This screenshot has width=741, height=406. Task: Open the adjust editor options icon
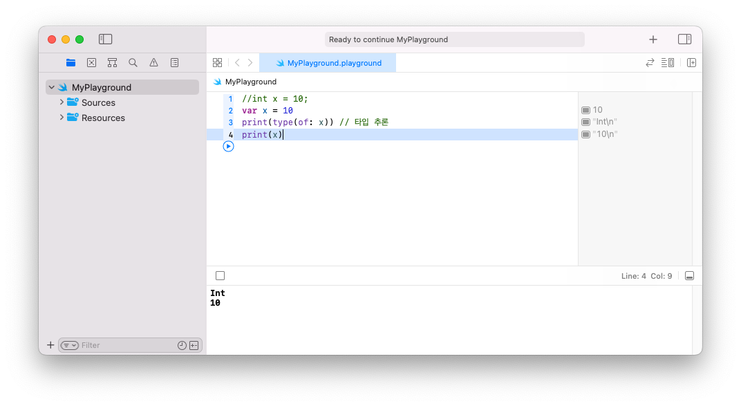point(668,62)
